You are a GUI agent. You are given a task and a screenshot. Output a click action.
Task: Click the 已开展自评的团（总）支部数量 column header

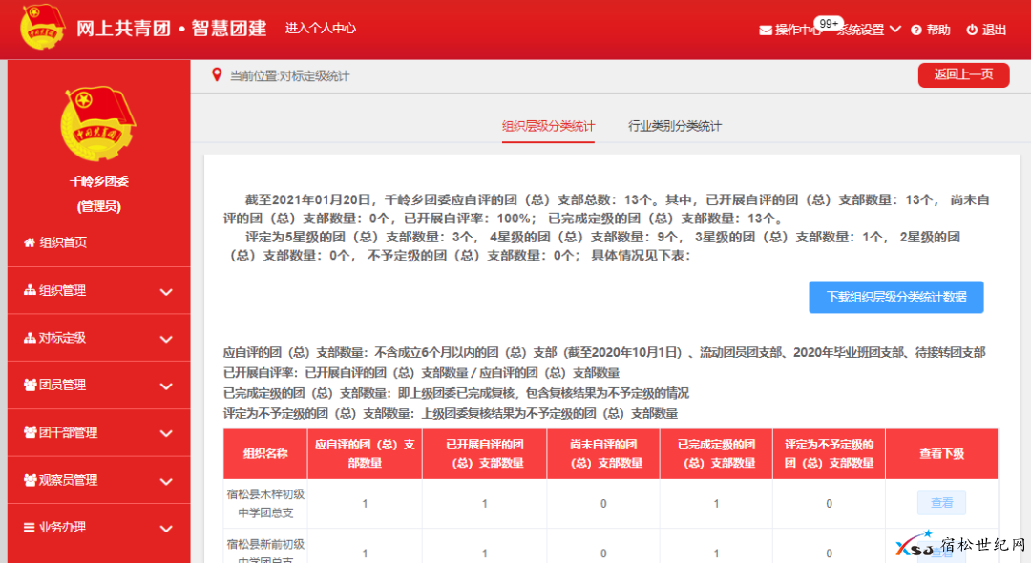tap(485, 453)
